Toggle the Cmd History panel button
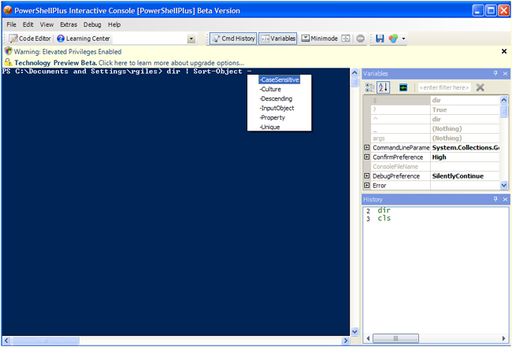This screenshot has width=512, height=347. pyautogui.click(x=233, y=39)
